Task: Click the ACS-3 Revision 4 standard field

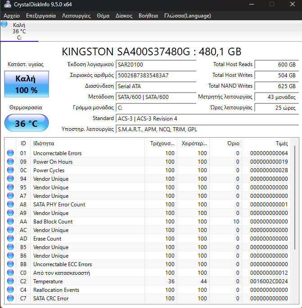Action: point(207,118)
